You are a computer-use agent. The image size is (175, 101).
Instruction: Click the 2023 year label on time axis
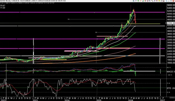point(35,100)
